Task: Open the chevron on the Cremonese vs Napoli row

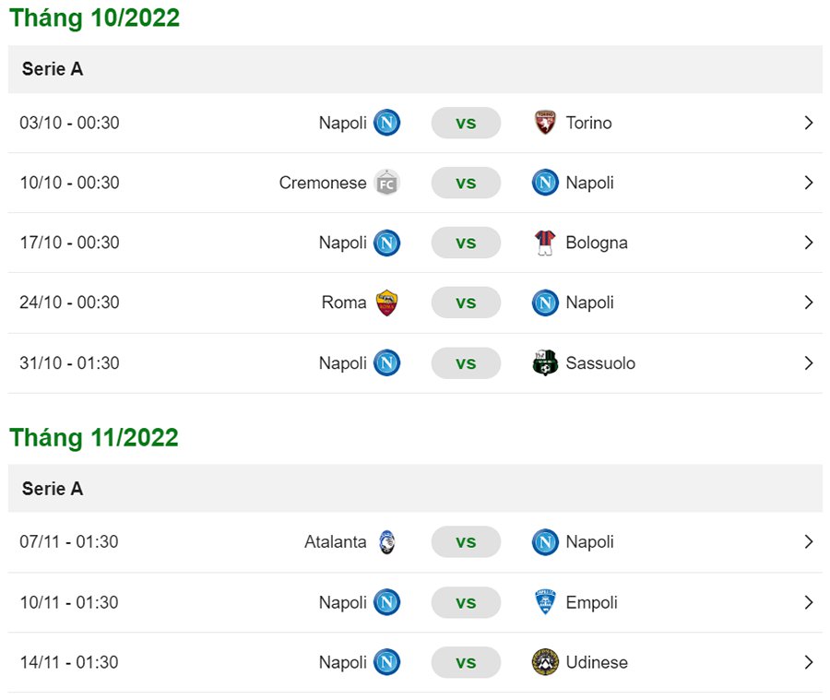Action: (809, 183)
